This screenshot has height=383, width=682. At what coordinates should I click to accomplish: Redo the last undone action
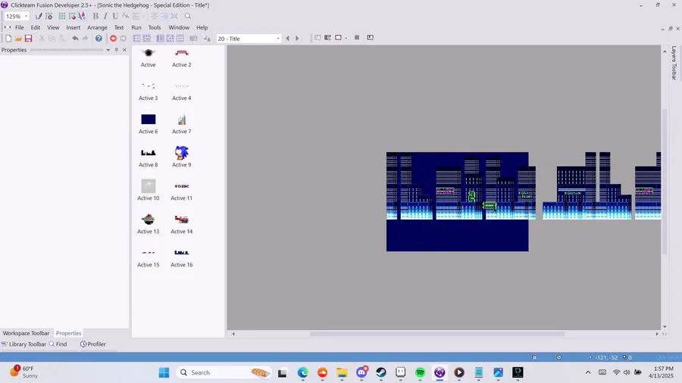pyautogui.click(x=85, y=38)
